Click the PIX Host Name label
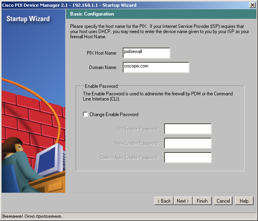The width and height of the screenshot is (258, 221). coord(102,53)
